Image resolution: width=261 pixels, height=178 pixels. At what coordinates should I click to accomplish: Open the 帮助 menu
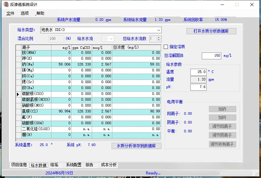tap(40, 13)
